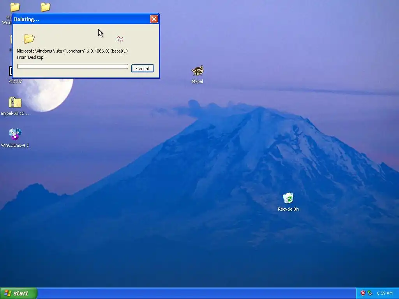Click the Safely Remove Hardware tray icon
This screenshot has width=399, height=299.
tap(370, 293)
